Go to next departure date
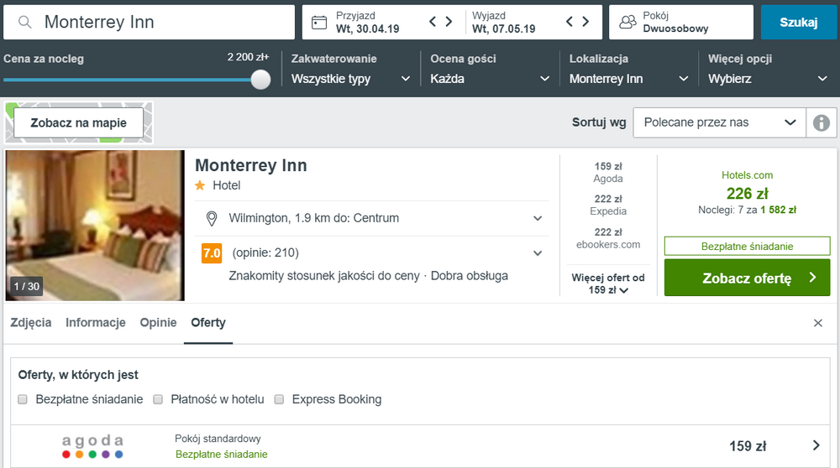840x468 pixels. click(x=585, y=22)
